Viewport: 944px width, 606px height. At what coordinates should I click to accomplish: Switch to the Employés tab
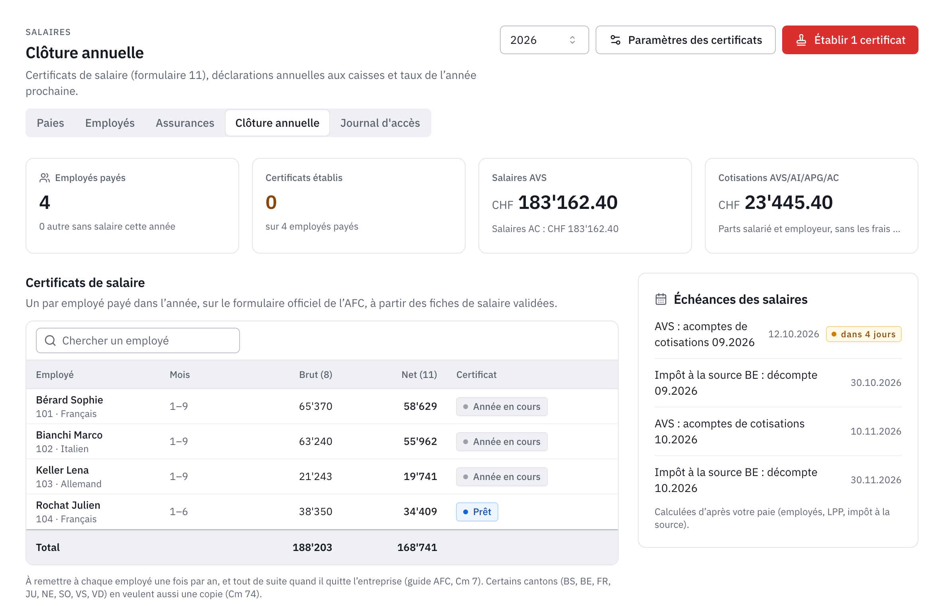point(110,123)
